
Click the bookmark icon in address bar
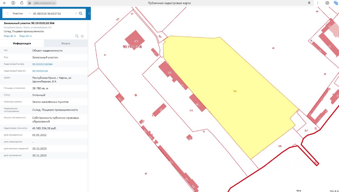tap(309, 3)
